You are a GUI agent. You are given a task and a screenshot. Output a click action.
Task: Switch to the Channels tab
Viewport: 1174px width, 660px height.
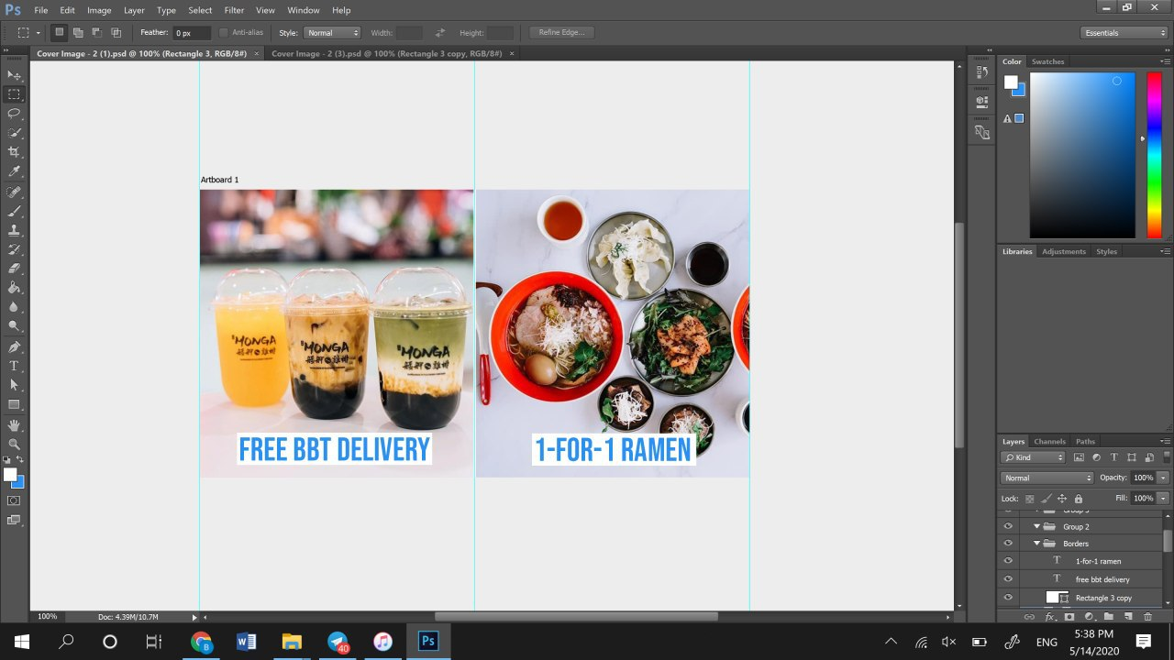tap(1050, 442)
